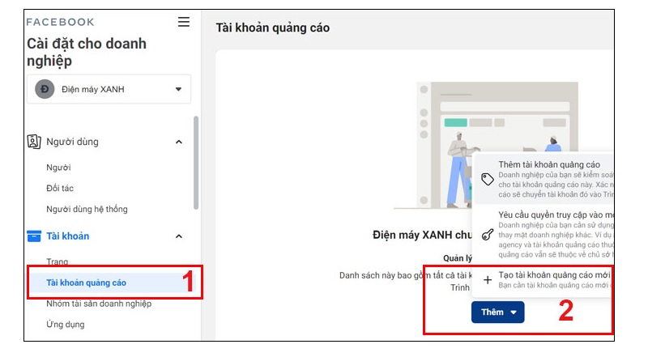Click the blue Thêm dropdown button

(x=497, y=312)
